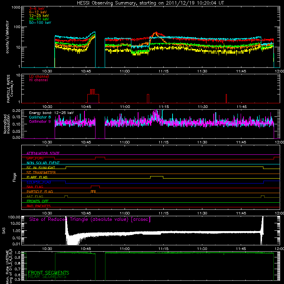Select the blue ECLIPSE_FLAG label

point(39,182)
